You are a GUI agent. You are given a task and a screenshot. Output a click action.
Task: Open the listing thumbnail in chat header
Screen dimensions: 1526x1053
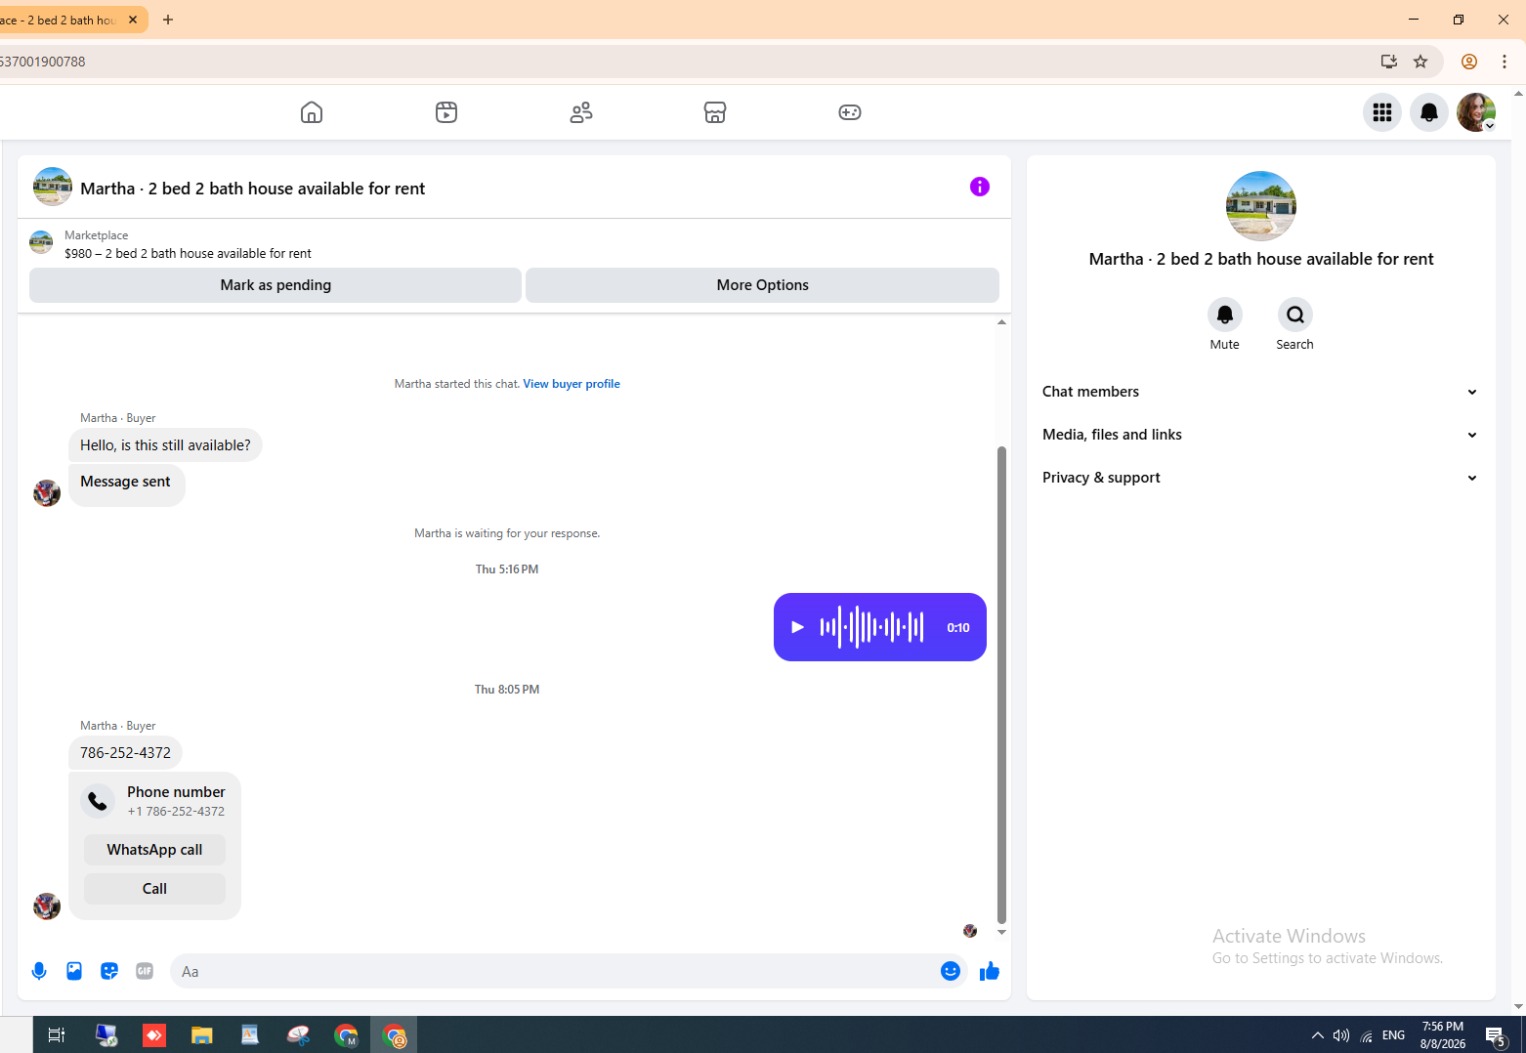coord(53,187)
